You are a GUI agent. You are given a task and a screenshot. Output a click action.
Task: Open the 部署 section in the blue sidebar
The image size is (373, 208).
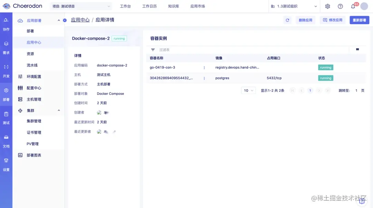6,95
